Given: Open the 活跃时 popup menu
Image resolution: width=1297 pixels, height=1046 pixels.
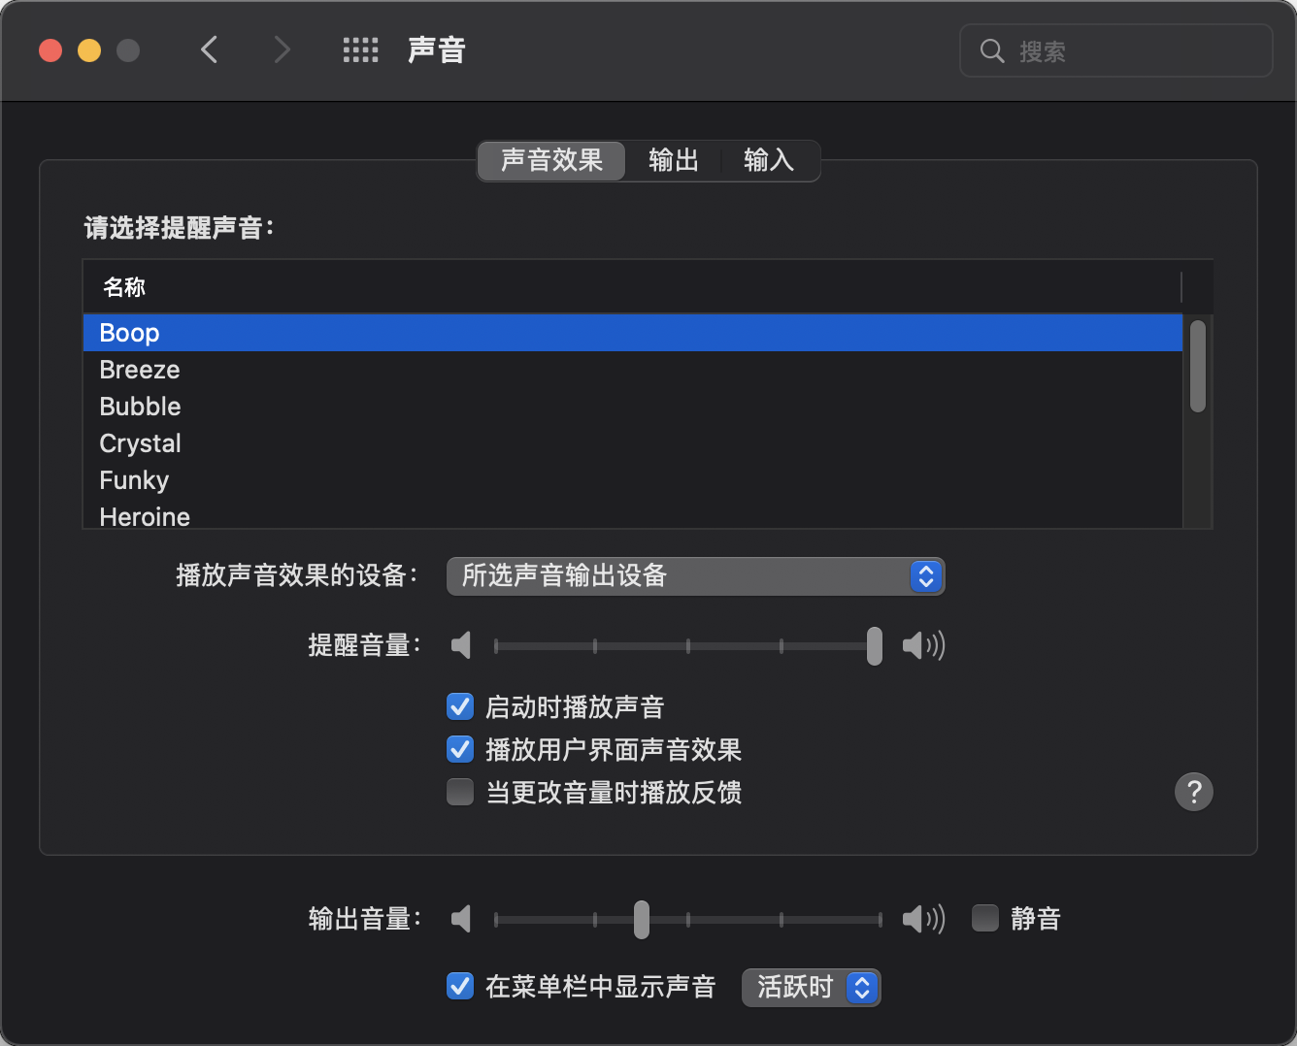Looking at the screenshot, I should [x=811, y=988].
